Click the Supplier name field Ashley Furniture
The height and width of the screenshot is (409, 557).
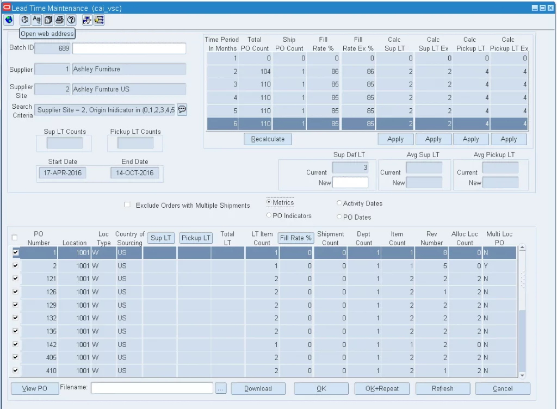click(129, 69)
